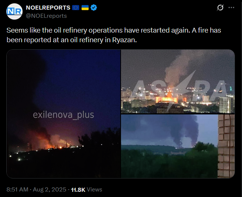Open the top-right ASTRA watermarked photo
Screen dimensions: 242x197
(178, 81)
